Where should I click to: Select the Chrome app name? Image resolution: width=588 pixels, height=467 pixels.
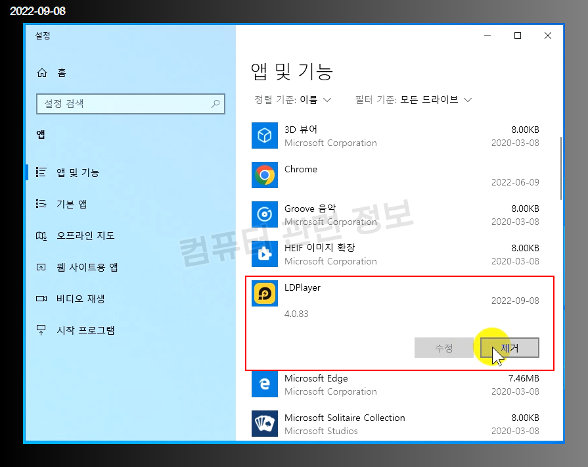(x=301, y=169)
